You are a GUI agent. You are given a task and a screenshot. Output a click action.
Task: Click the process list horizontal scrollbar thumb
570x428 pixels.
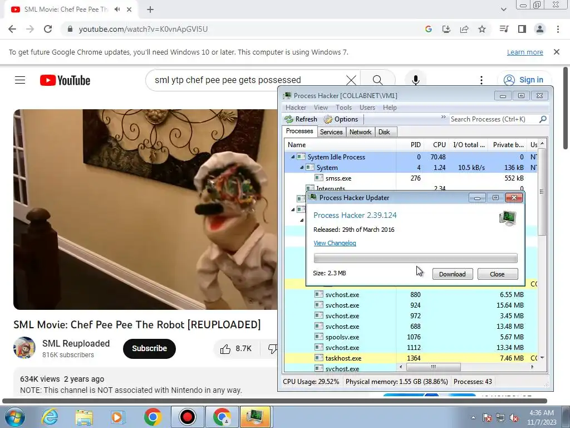tap(433, 367)
